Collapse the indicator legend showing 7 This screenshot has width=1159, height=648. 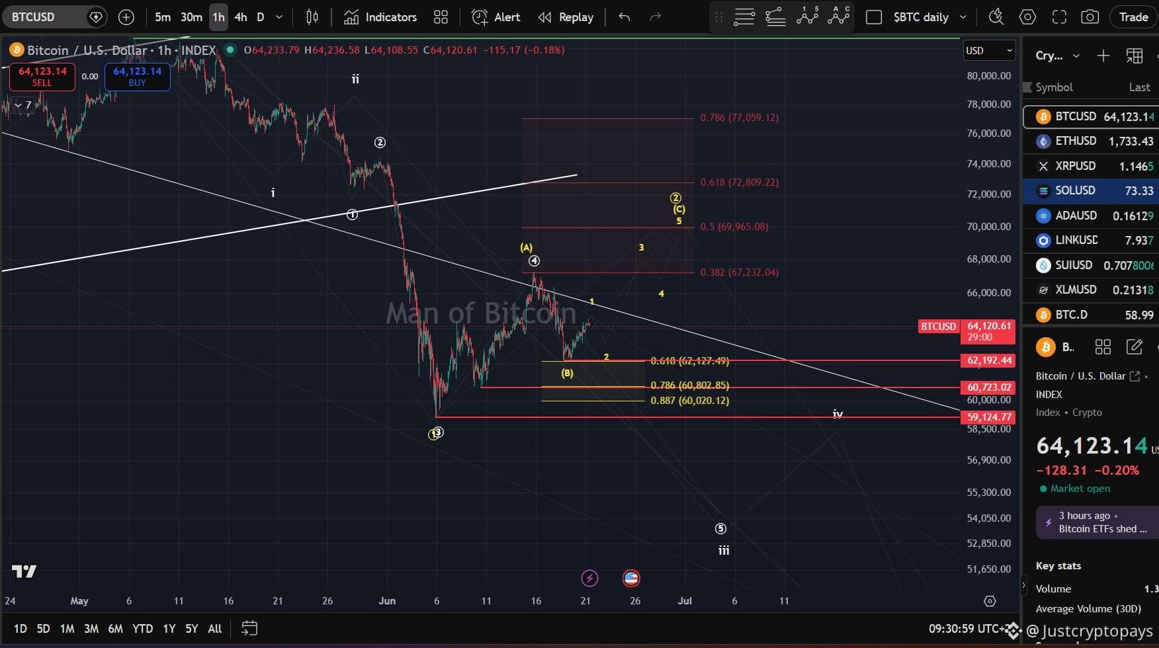coord(23,105)
